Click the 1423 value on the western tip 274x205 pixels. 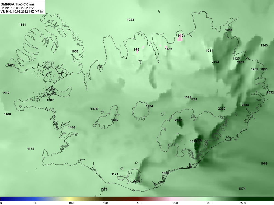click(11, 65)
